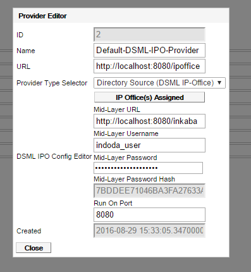Edit the Mid-Layer URL field

[149, 121]
